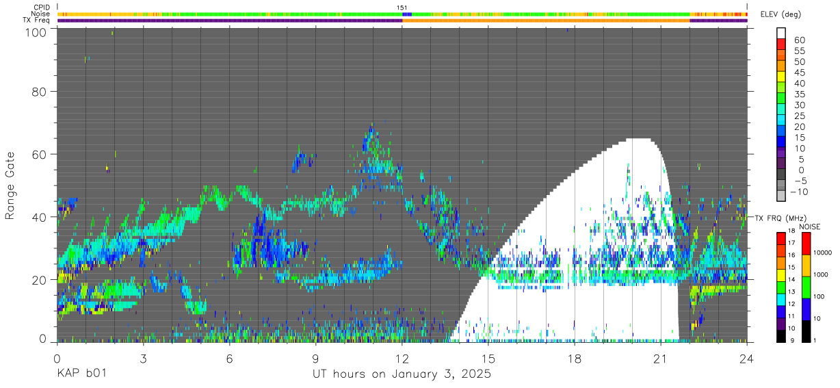840x388 pixels.
Task: Click the 'KAP b01' radar label
Action: [x=81, y=374]
